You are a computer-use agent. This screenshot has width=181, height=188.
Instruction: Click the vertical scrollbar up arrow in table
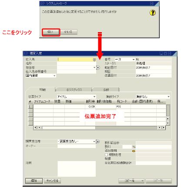(168, 119)
